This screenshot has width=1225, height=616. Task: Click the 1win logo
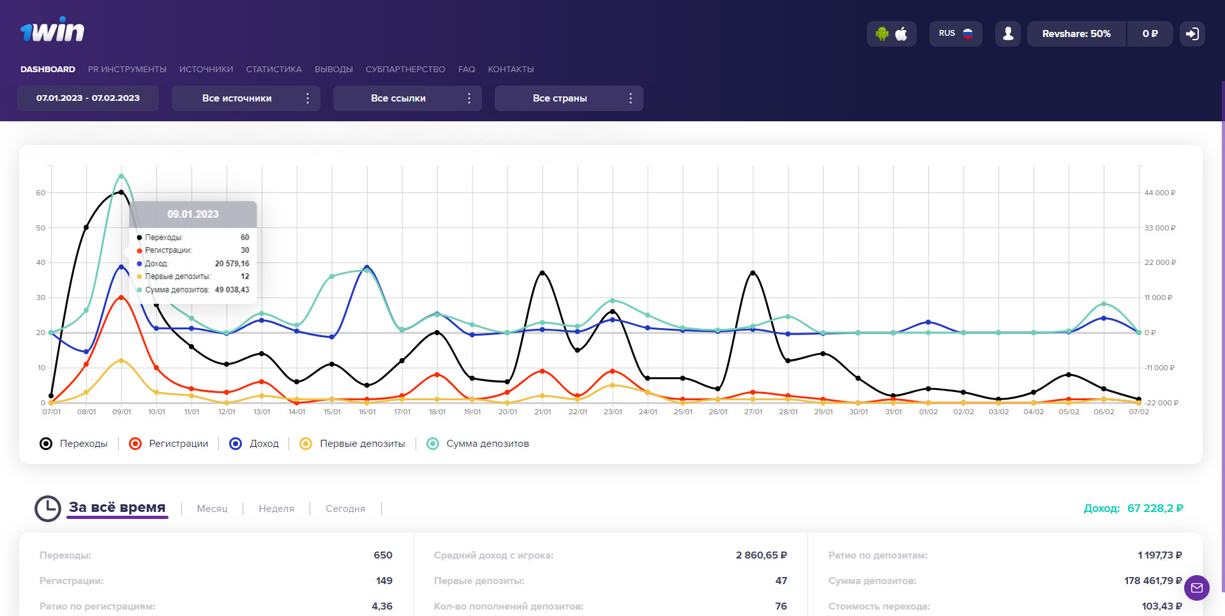52,30
